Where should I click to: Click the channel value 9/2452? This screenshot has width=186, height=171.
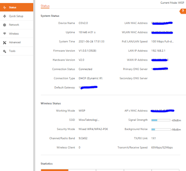coord(83,138)
